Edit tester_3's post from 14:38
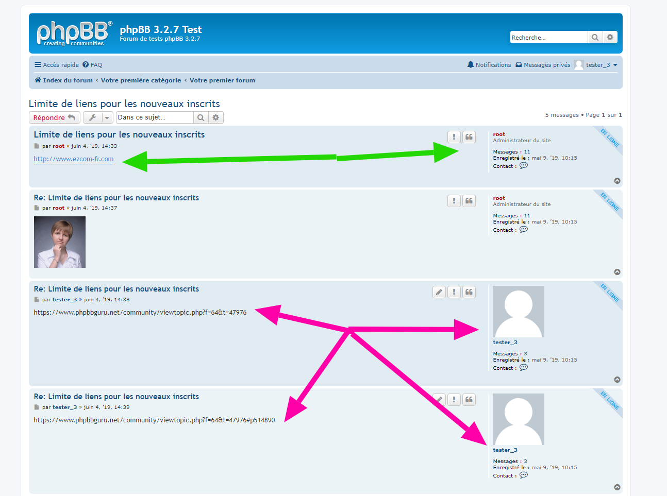Image resolution: width=667 pixels, height=496 pixels. (439, 292)
